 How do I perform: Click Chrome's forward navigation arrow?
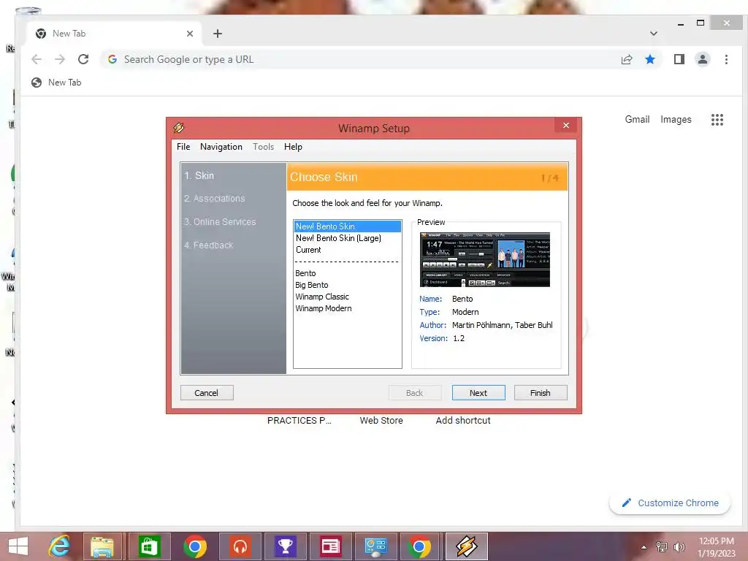tap(60, 59)
